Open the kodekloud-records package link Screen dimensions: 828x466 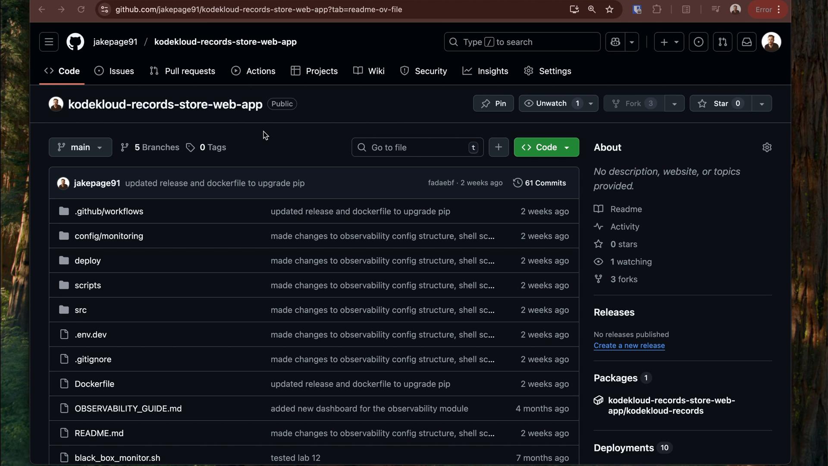point(671,406)
